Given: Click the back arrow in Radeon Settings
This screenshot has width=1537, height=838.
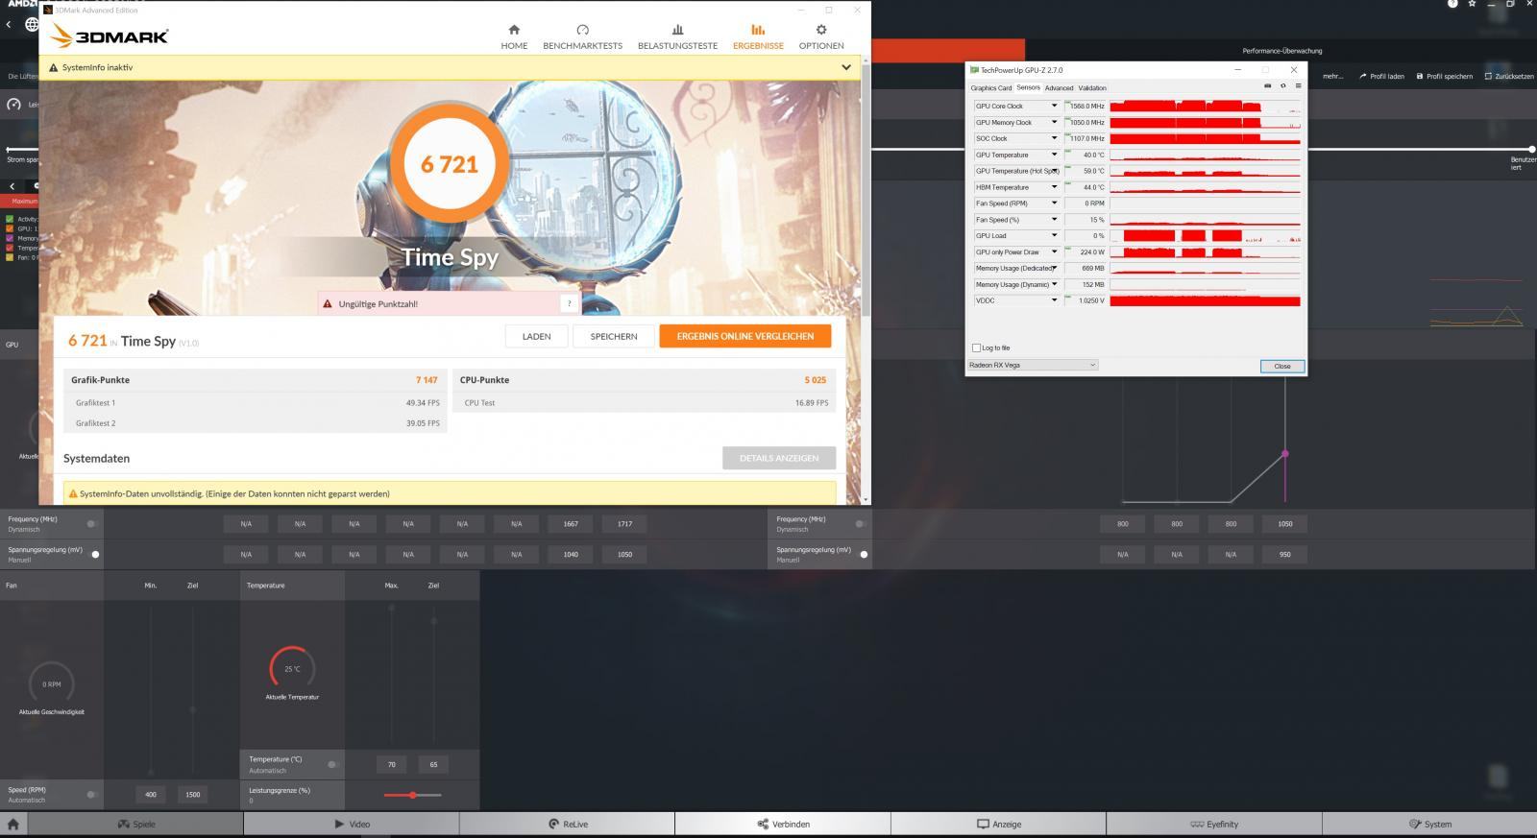Looking at the screenshot, I should click(9, 24).
